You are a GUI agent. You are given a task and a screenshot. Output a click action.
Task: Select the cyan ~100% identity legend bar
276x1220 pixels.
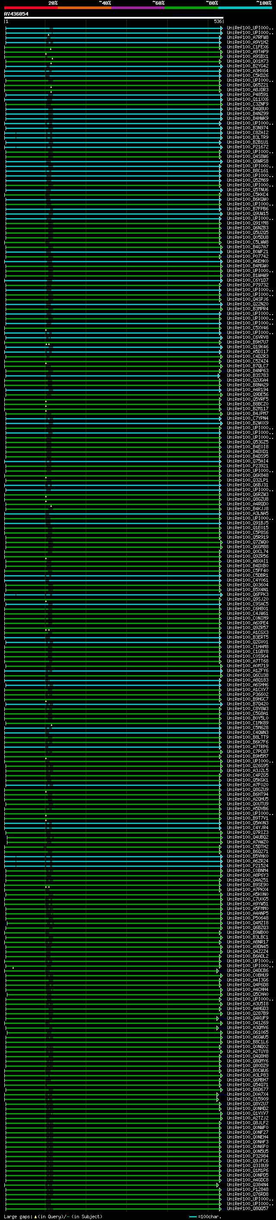[x=245, y=8]
